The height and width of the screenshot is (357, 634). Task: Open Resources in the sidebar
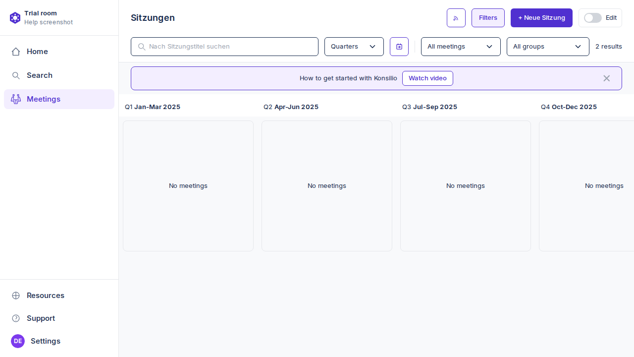tap(59, 296)
